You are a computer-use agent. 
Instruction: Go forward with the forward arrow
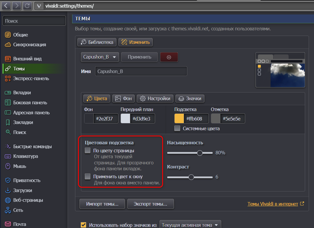click(17, 6)
